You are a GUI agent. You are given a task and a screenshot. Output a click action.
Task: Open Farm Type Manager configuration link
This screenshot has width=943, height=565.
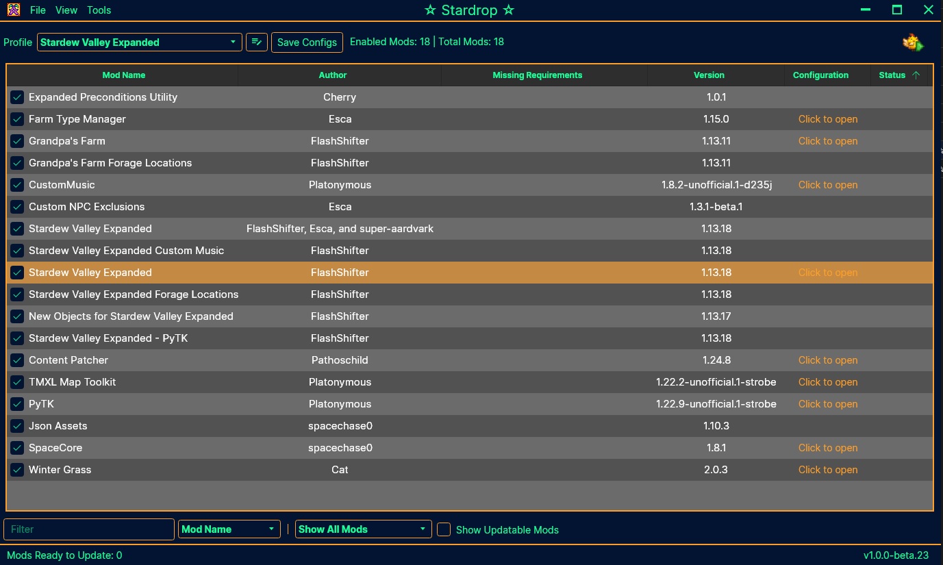point(828,119)
